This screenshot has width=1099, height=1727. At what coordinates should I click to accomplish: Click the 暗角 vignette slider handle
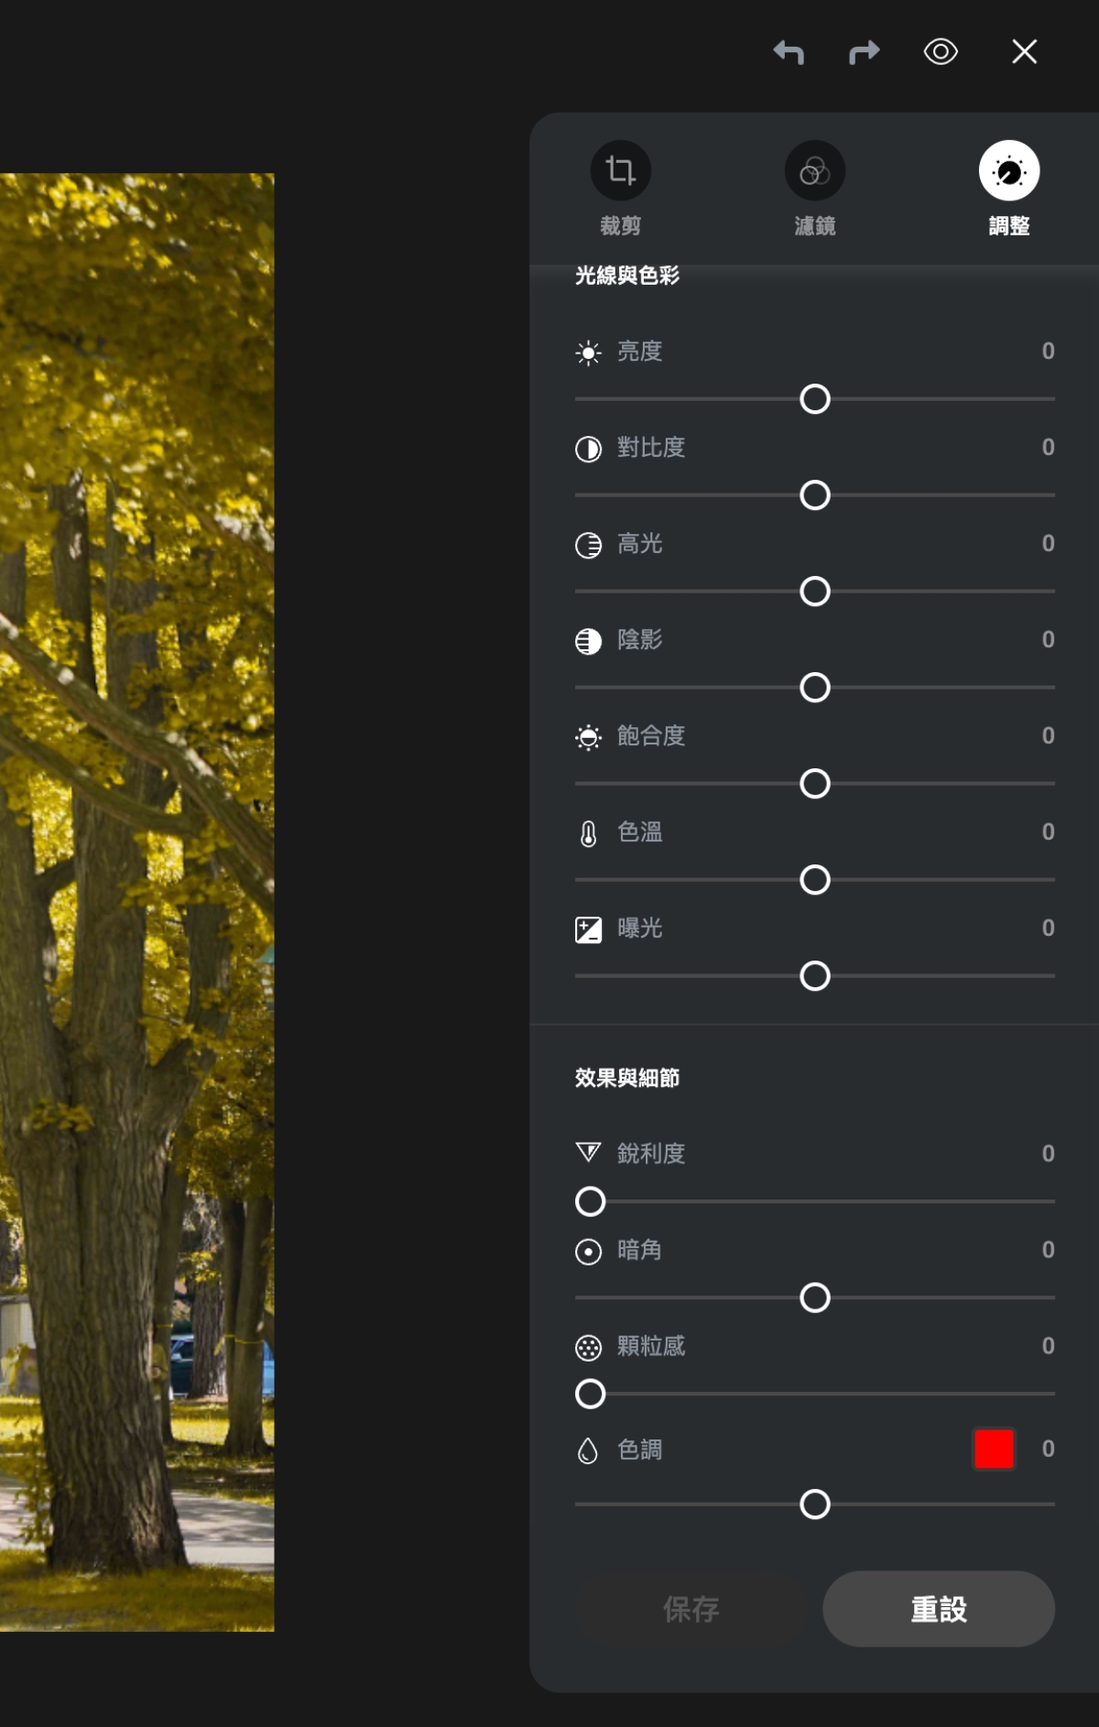tap(814, 1298)
